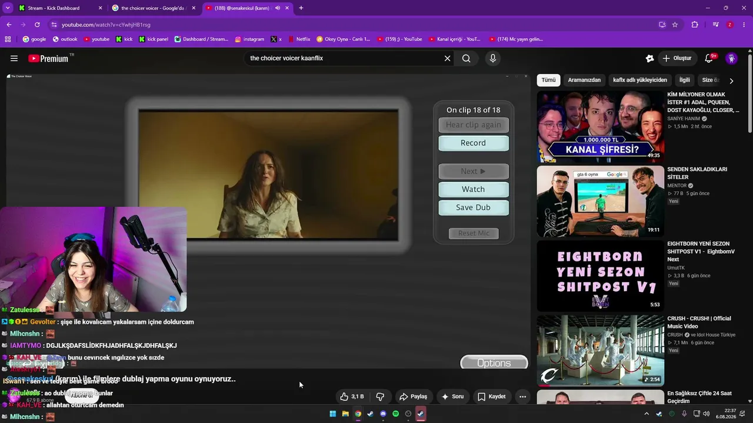Show hidden system tray icons
Image resolution: width=753 pixels, height=423 pixels.
point(647,414)
